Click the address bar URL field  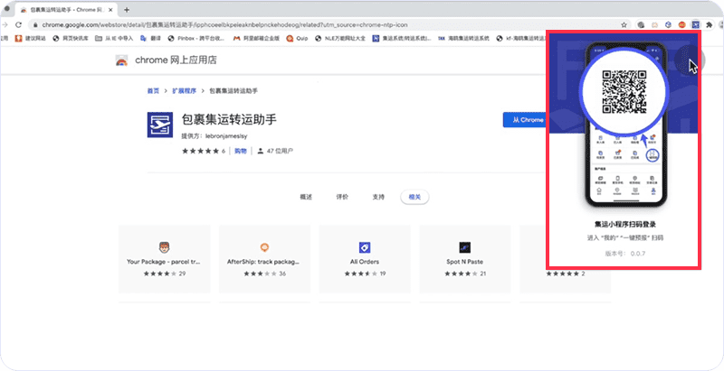click(x=317, y=24)
